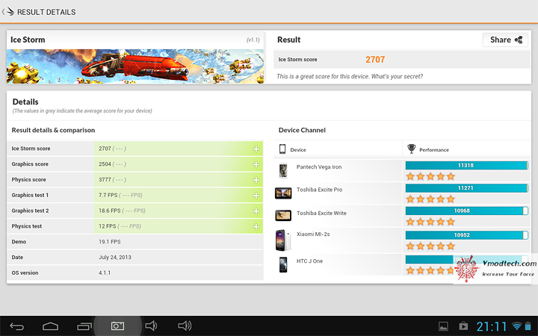Click Toshiba Excite Write star rating
Screen dimensions: 538x336
coord(430,222)
